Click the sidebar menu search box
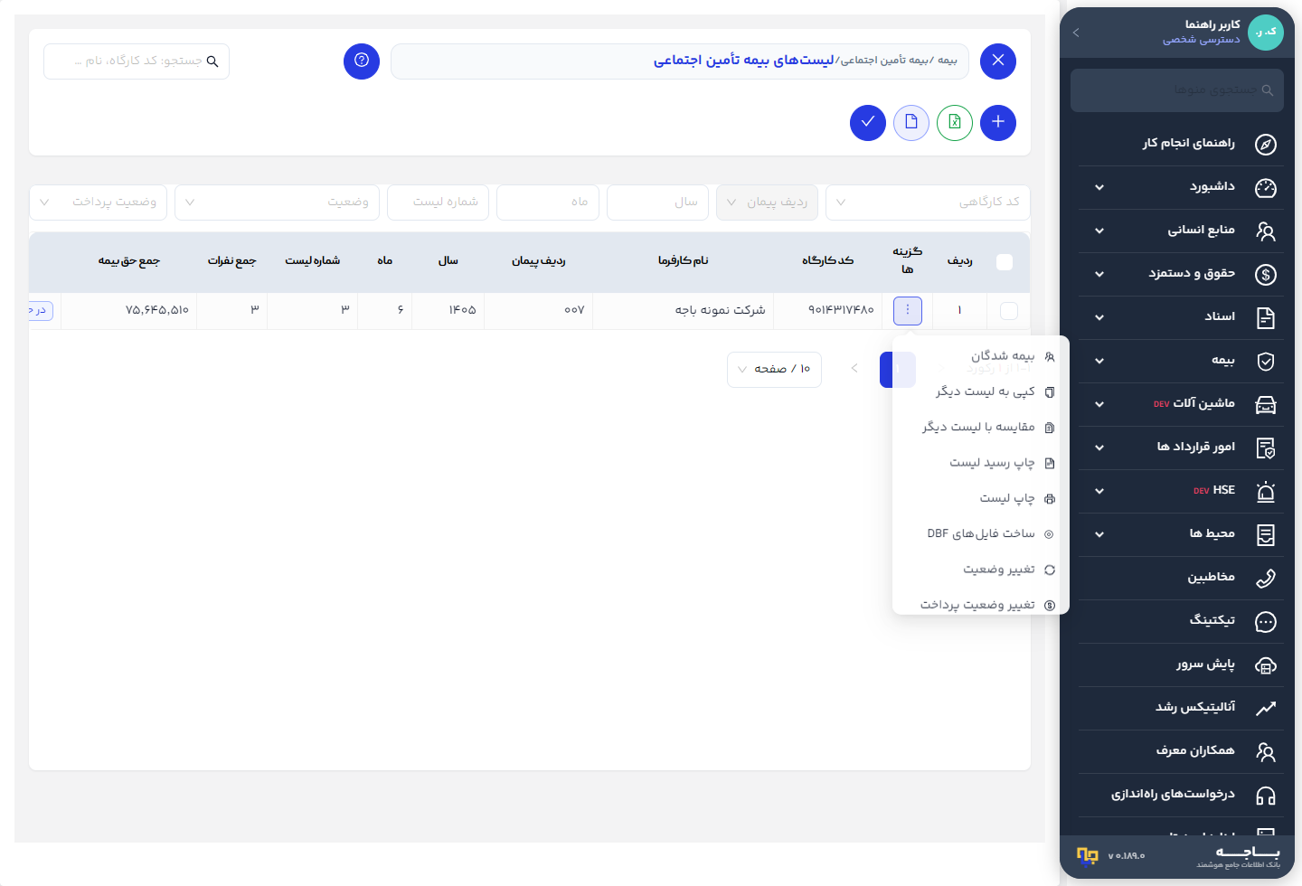The width and height of the screenshot is (1302, 886). (x=1177, y=90)
